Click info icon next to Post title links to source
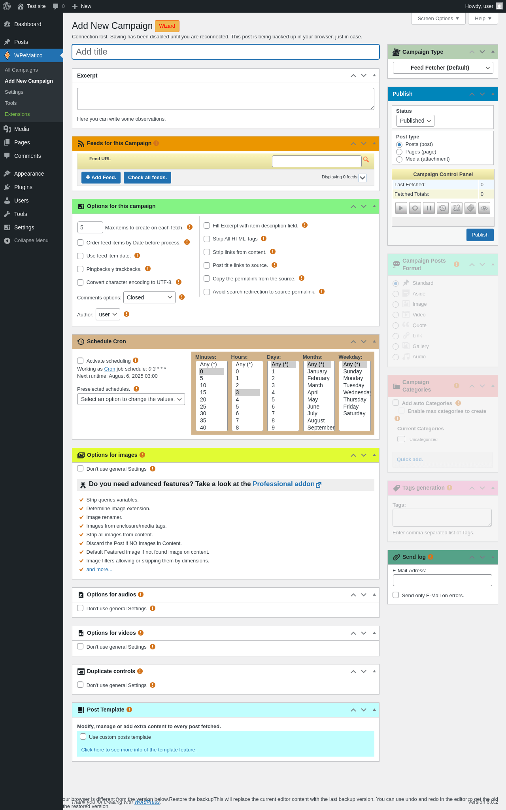Screen dimensions: 506x810 (x=274, y=265)
